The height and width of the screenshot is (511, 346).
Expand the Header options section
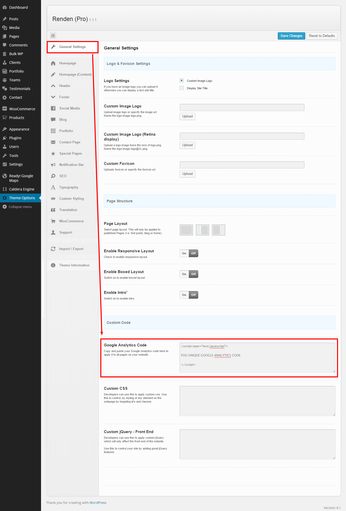(65, 86)
